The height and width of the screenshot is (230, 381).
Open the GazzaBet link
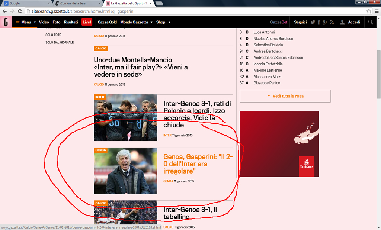coord(279,22)
